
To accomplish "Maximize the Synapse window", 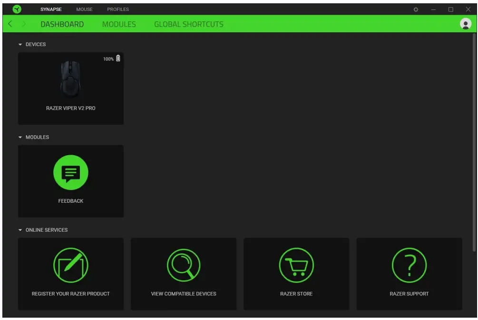I will coord(451,9).
